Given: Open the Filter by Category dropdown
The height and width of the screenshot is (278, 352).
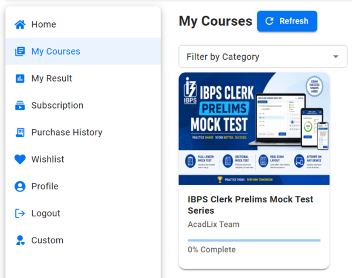Looking at the screenshot, I should [x=263, y=56].
